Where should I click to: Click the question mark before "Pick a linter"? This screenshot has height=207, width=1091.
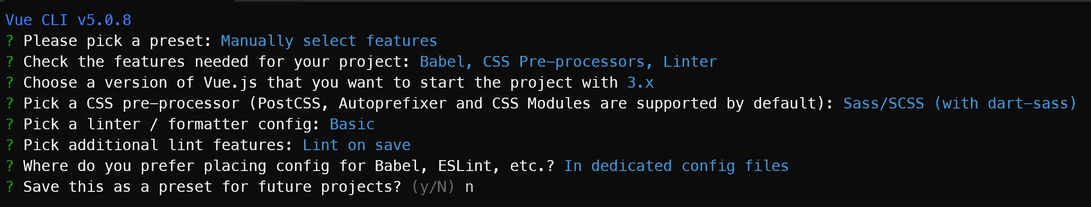[x=9, y=124]
